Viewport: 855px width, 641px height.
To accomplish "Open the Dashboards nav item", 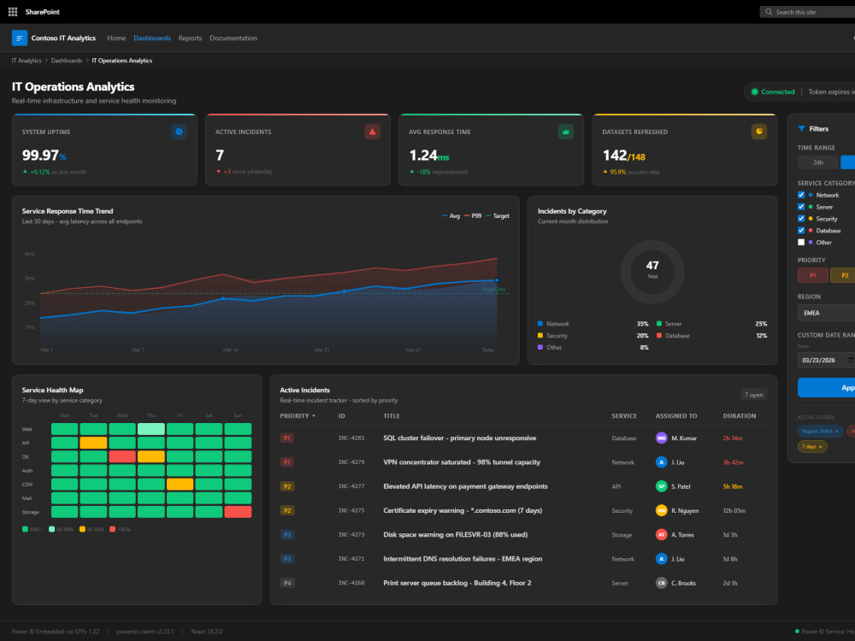I will (152, 38).
